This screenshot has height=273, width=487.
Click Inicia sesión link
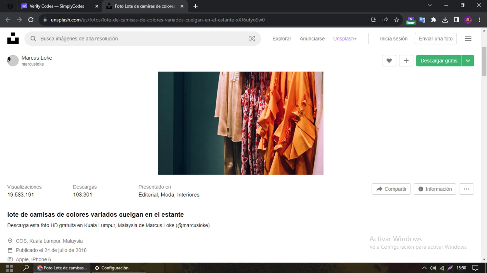click(x=393, y=39)
